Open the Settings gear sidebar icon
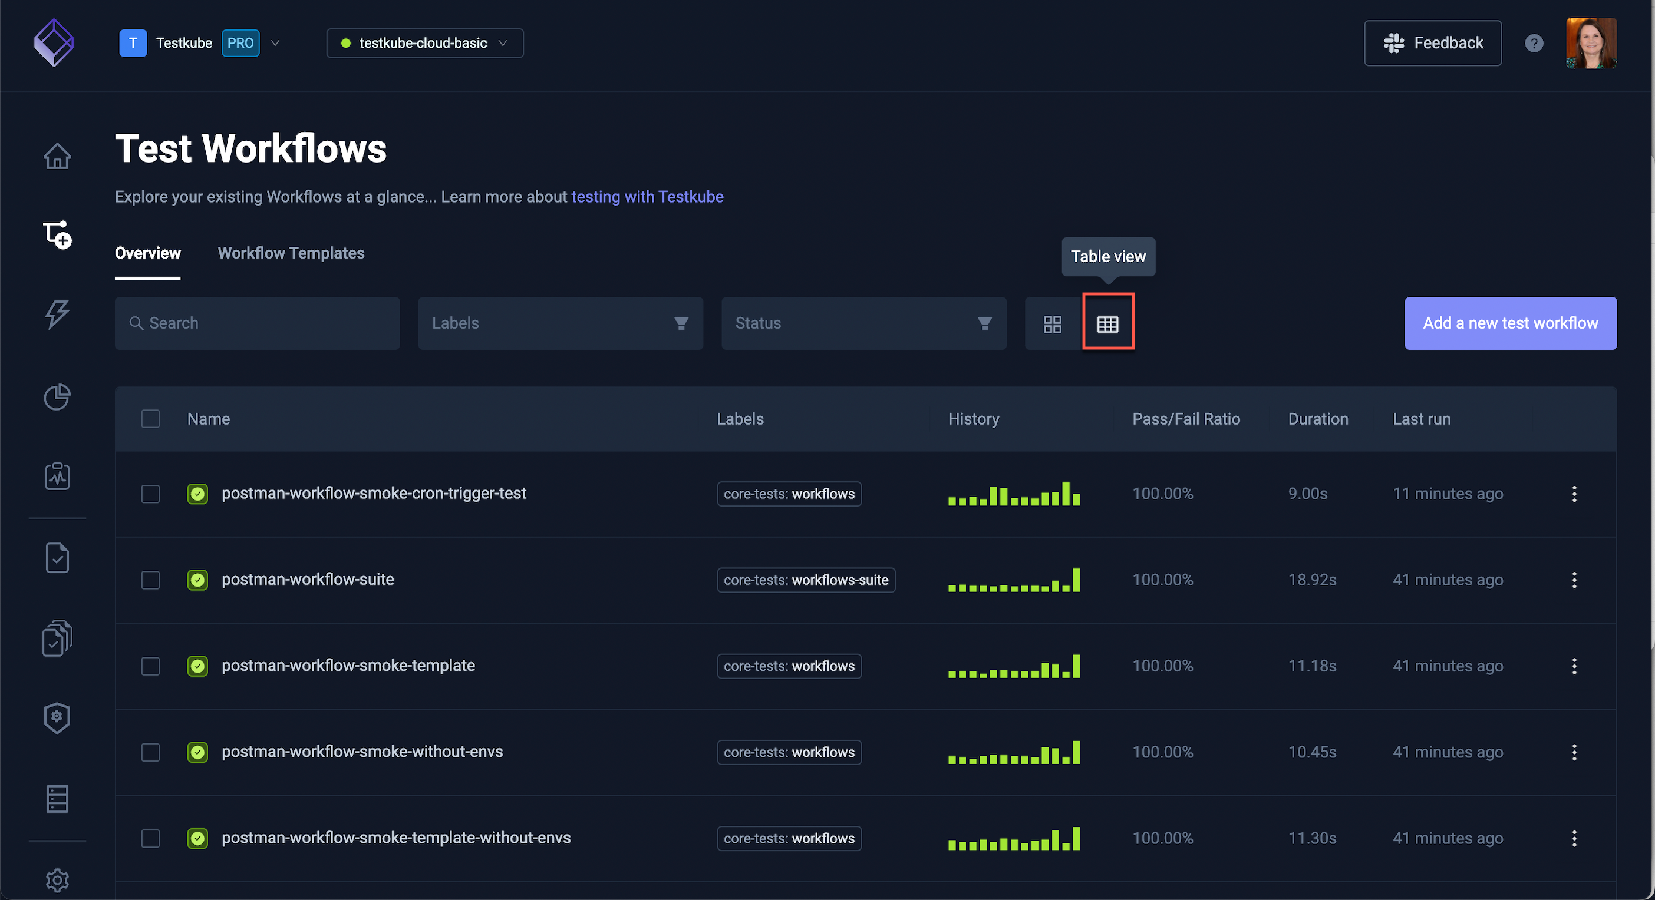The image size is (1655, 900). tap(57, 880)
